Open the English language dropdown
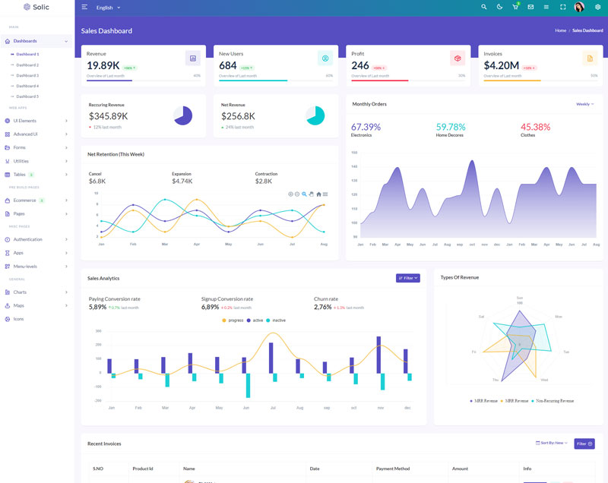 click(108, 8)
